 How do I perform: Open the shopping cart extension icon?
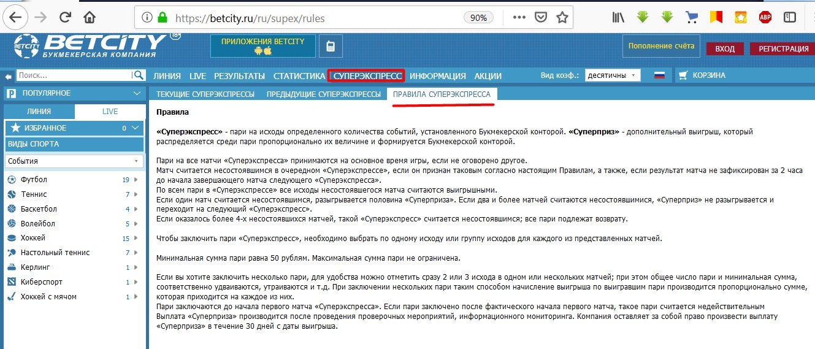692,17
